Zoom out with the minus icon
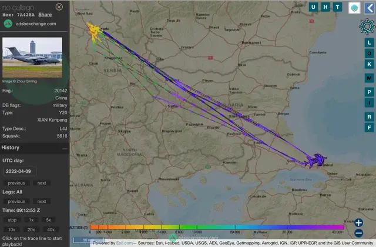Image resolution: width=376 pixels, height=247 pixels. tap(359, 233)
